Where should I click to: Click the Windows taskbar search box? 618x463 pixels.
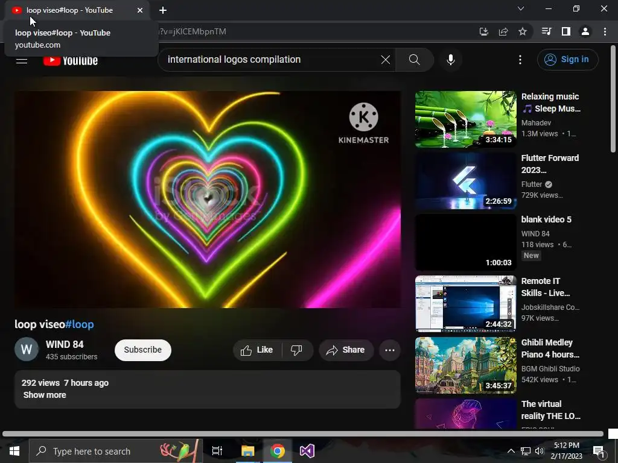point(116,451)
